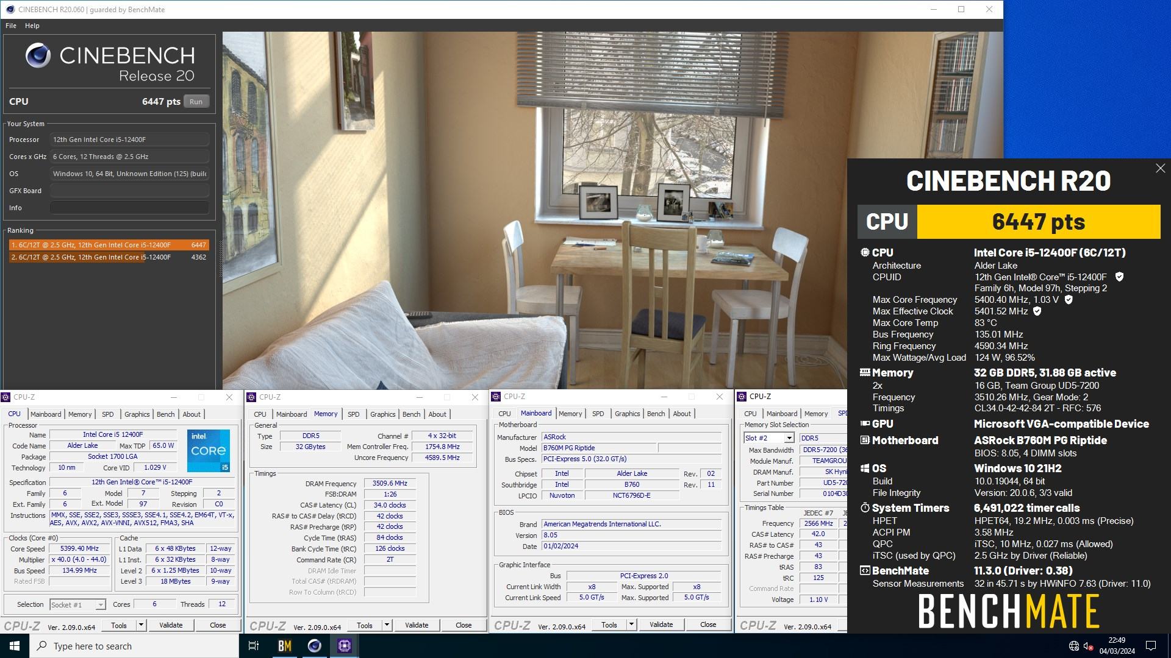1171x658 pixels.
Task: Click the Uncore Frequency value 4589.5 MHz
Action: click(442, 458)
